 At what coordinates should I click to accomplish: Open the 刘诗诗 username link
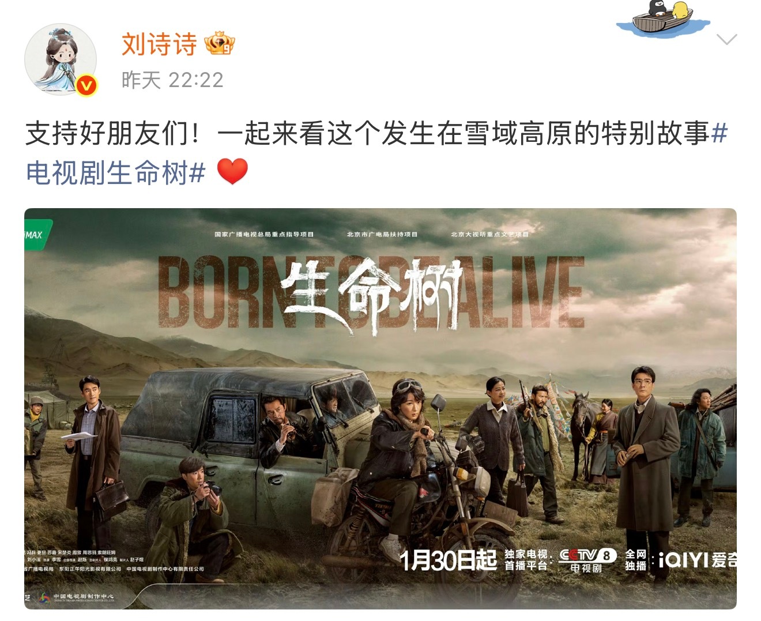[159, 44]
